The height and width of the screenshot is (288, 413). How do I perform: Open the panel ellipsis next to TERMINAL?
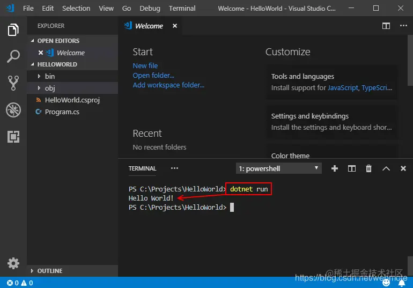174,168
